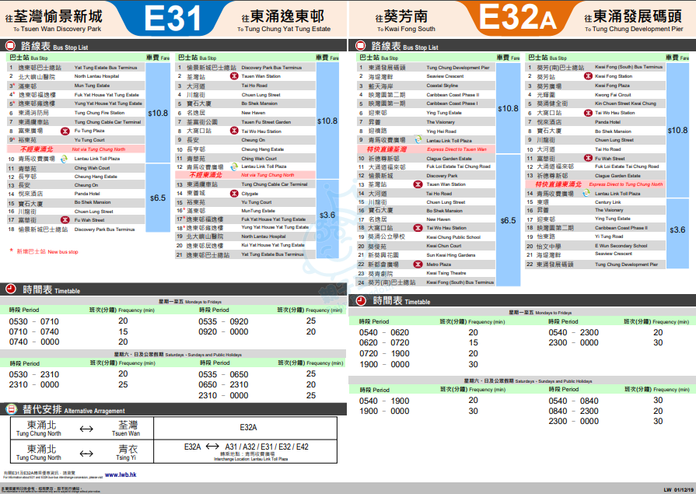Click the MTR icon beside Kwai Fong Station
The height and width of the screenshot is (494, 696).
588,76
